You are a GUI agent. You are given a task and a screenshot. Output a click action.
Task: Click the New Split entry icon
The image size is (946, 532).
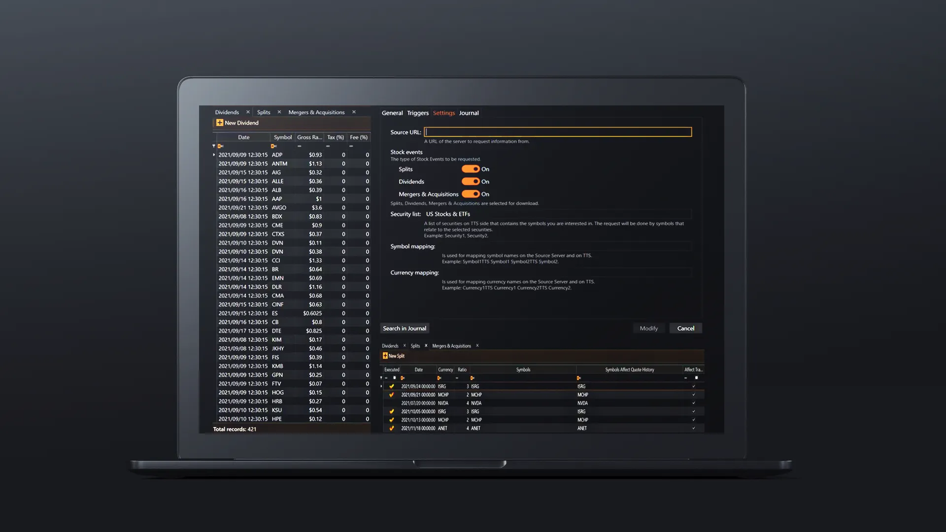point(384,355)
